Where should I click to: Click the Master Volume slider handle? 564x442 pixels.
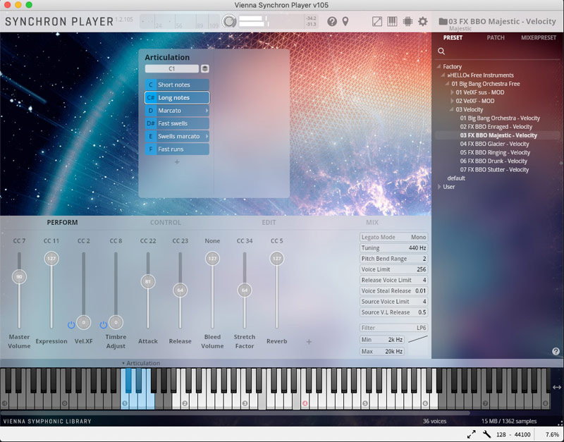(x=19, y=277)
